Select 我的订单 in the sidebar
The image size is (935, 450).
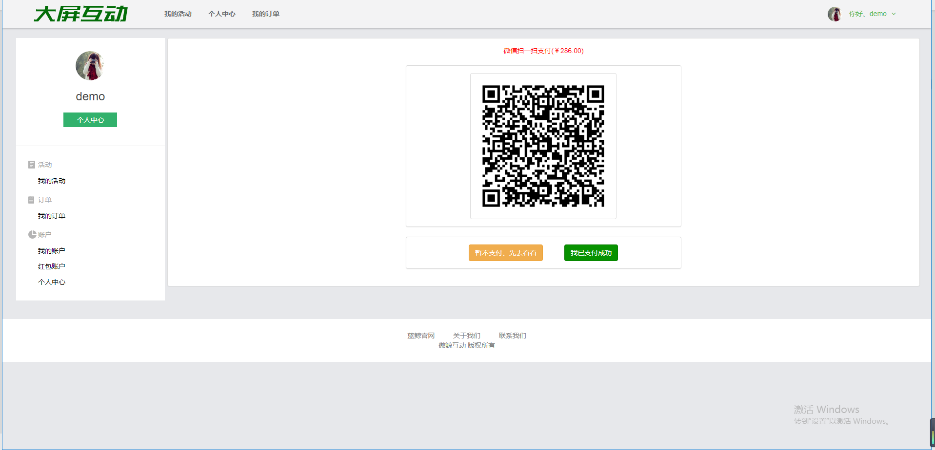(52, 216)
